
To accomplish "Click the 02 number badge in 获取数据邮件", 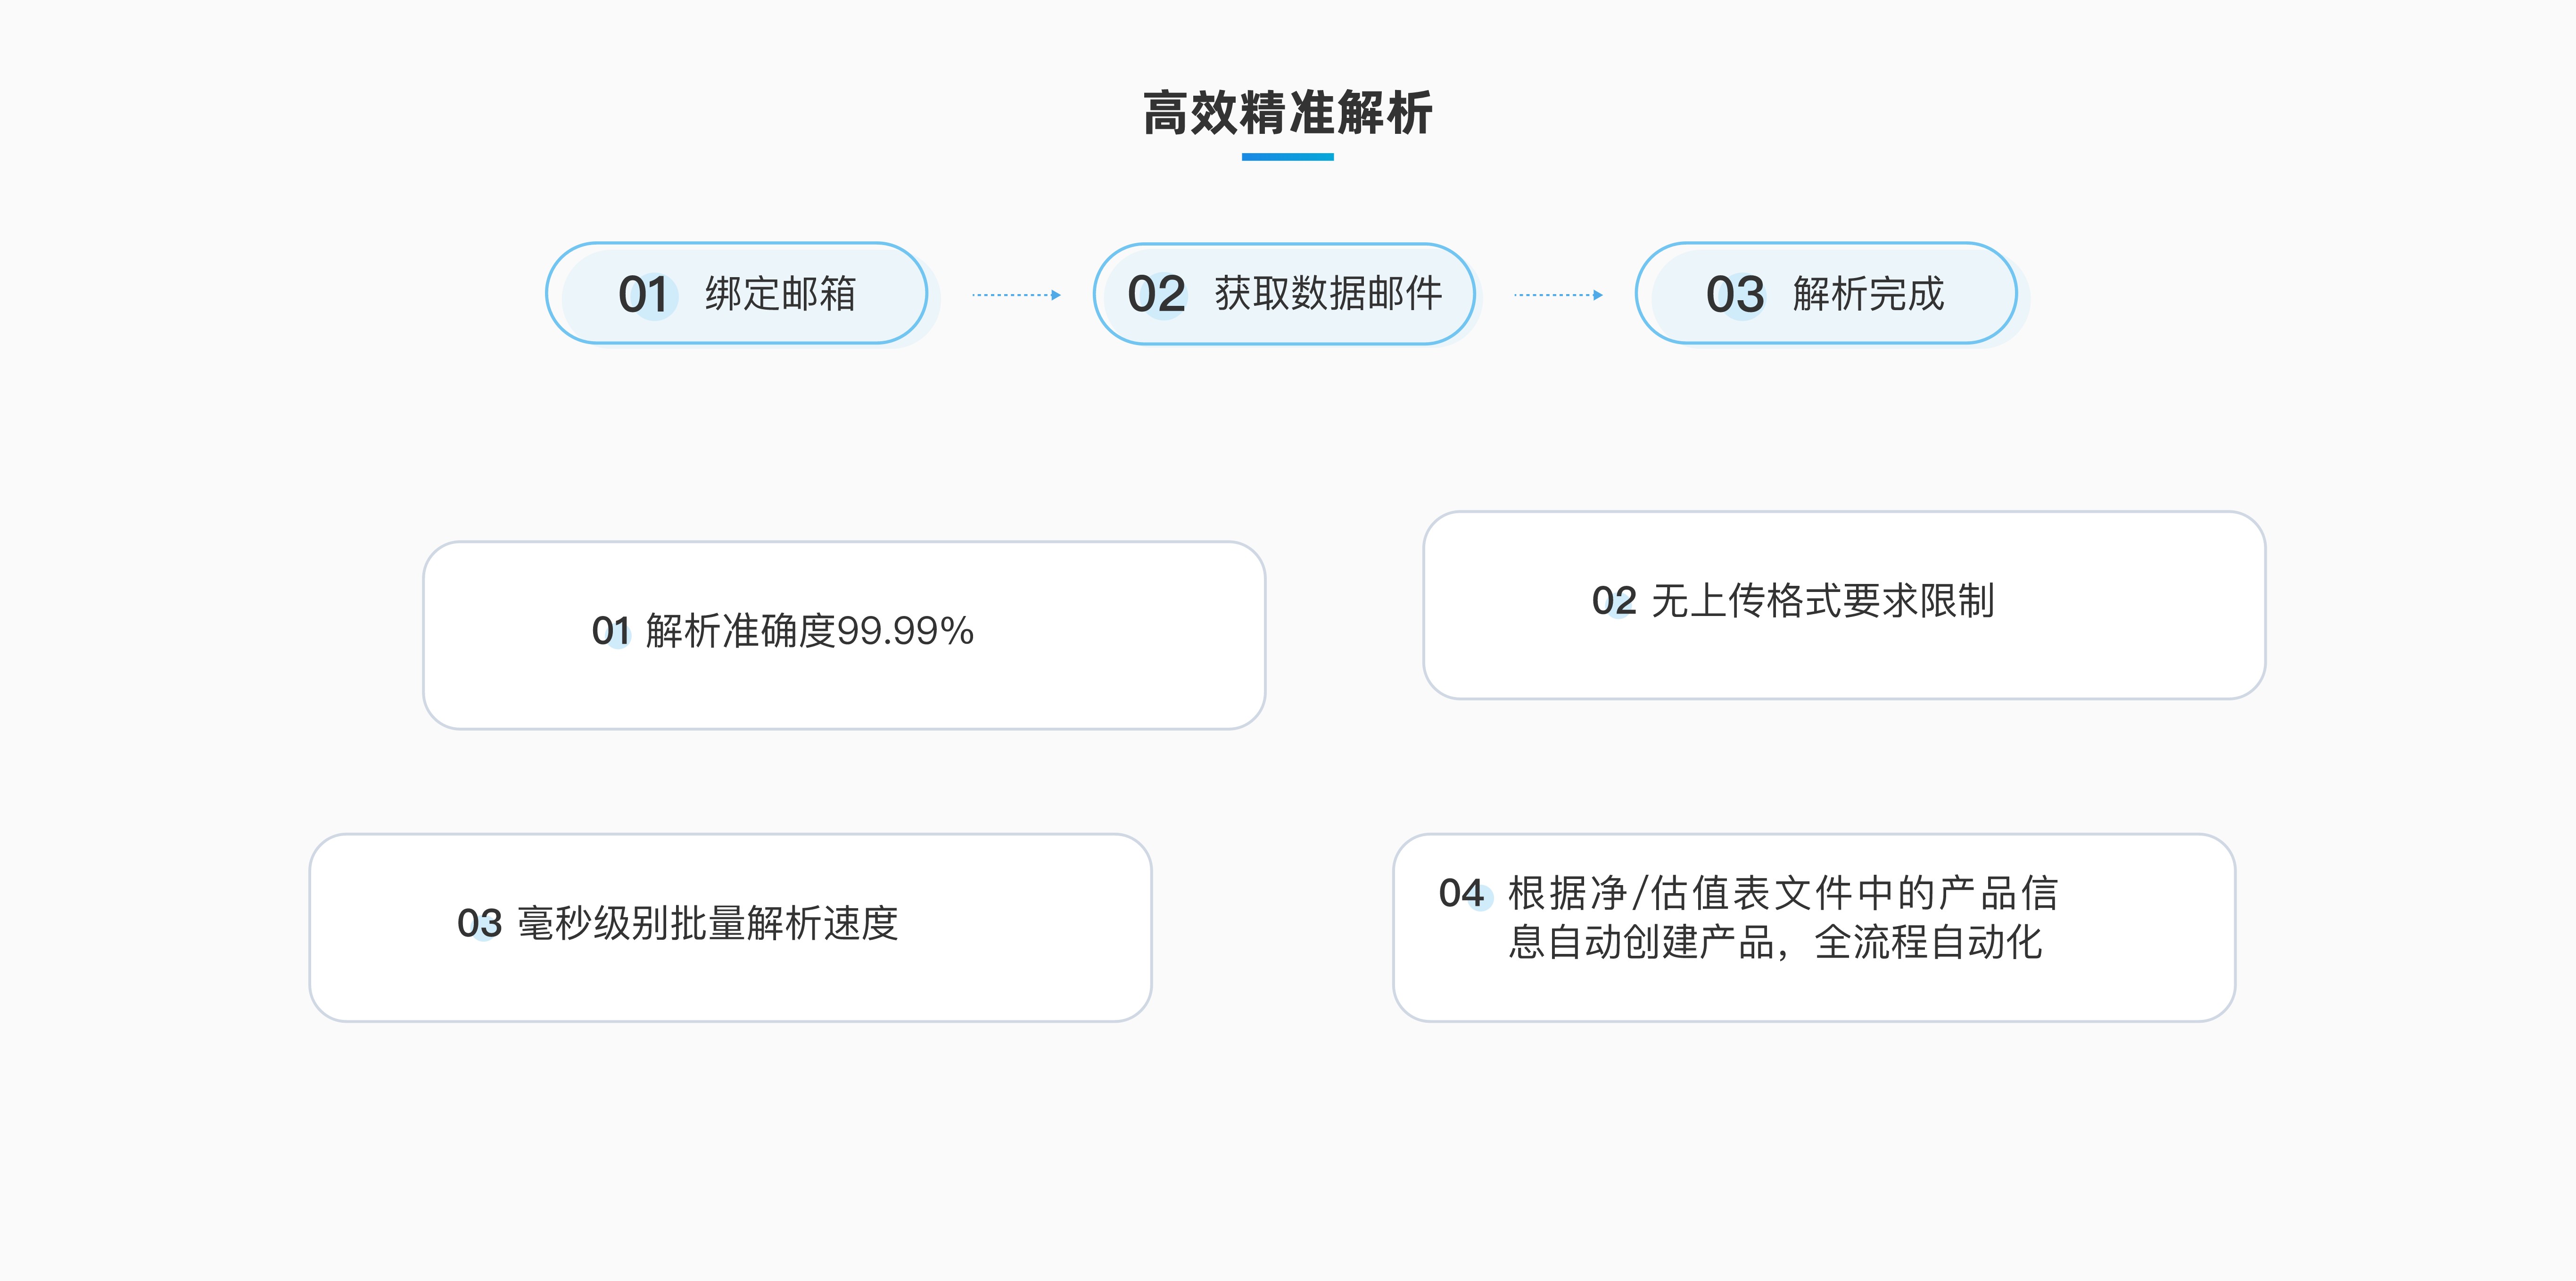I will coord(1157,294).
